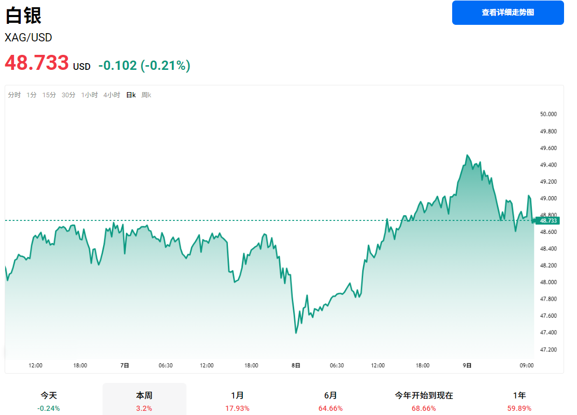Select the 1分 timeframe

click(32, 95)
